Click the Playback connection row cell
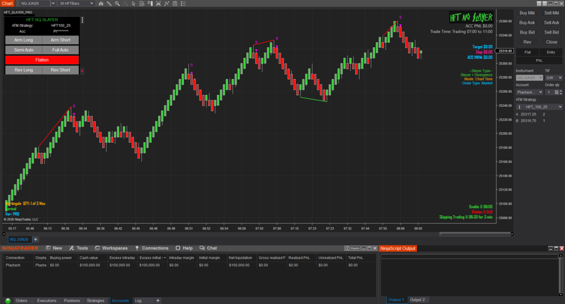 pos(19,265)
